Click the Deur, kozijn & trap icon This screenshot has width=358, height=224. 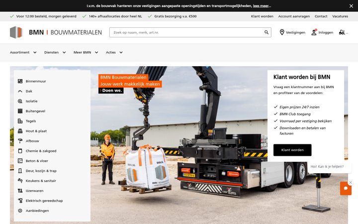[20, 171]
